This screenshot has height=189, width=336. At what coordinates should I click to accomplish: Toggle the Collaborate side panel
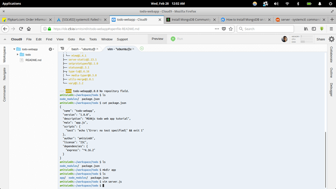tap(331, 55)
